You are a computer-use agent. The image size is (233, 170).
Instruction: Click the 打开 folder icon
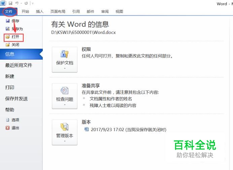point(8,37)
